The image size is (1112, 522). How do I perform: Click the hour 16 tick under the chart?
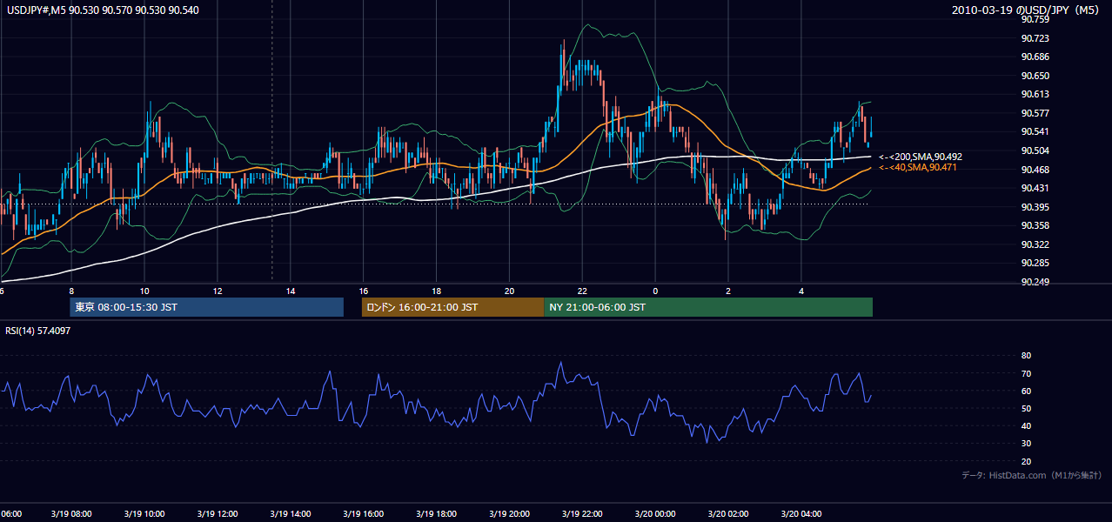[364, 291]
